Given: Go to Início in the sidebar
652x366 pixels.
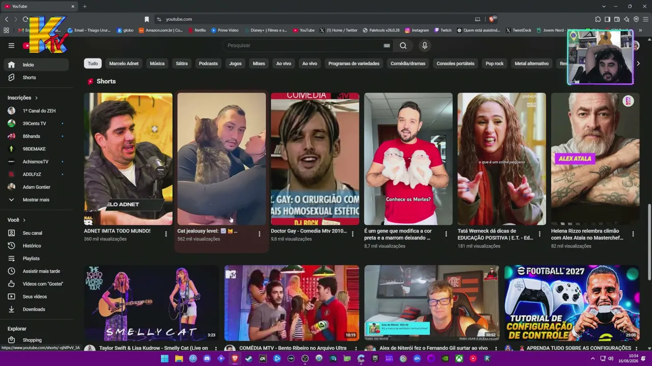Looking at the screenshot, I should click(x=36, y=65).
